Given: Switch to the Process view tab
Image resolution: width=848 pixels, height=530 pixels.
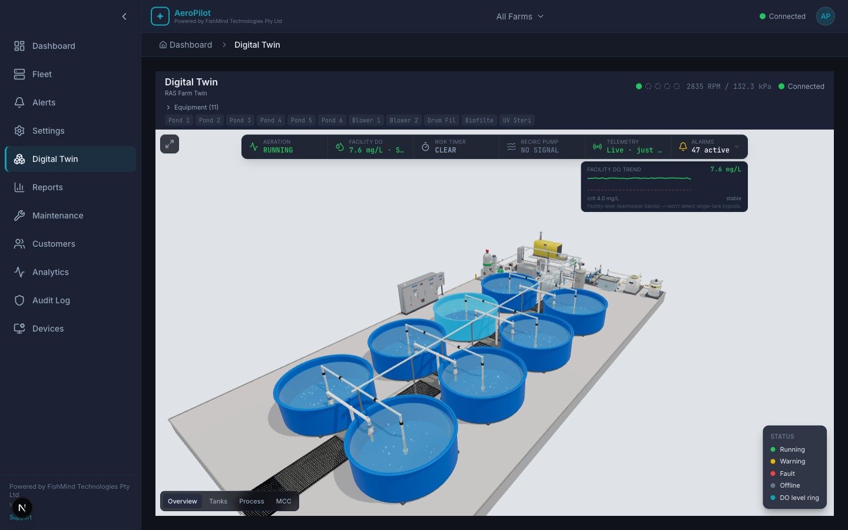Looking at the screenshot, I should point(251,501).
